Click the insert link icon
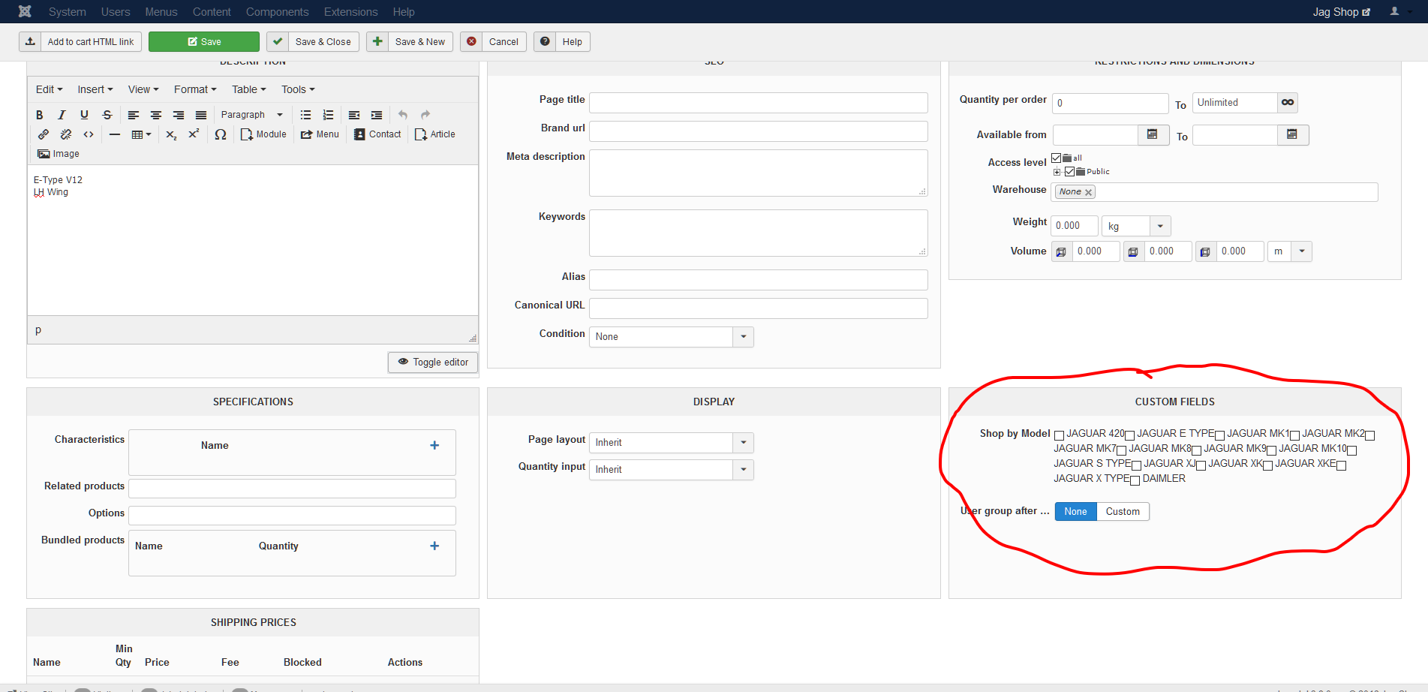Screen dimensions: 1428x692 (x=44, y=134)
